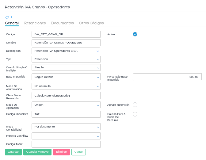Click the Guardar button
This screenshot has height=160, width=206.
click(x=13, y=152)
